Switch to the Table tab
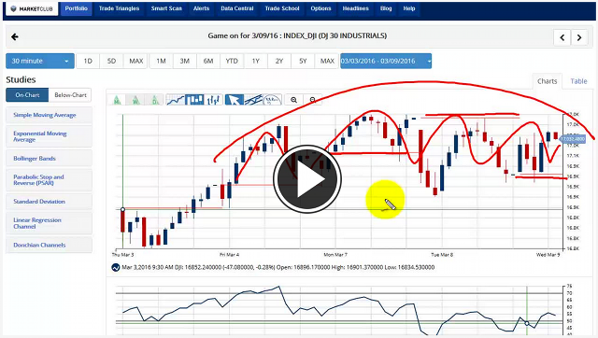598x338 pixels. 578,81
